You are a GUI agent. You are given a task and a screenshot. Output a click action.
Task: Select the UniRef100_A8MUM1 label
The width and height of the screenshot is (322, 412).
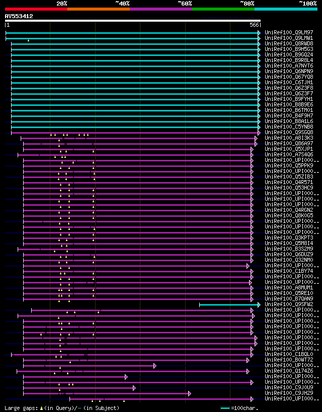click(289, 288)
